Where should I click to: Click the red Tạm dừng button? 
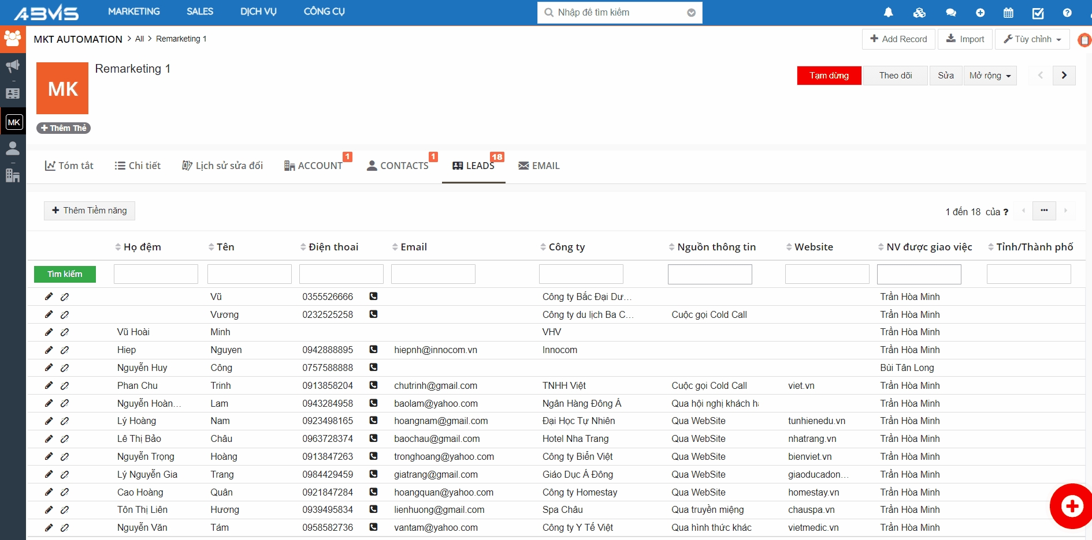[829, 76]
